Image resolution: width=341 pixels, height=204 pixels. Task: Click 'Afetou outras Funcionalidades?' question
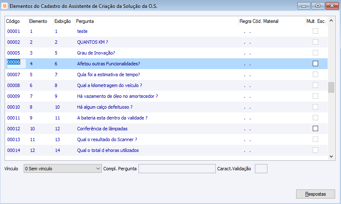[x=108, y=64]
